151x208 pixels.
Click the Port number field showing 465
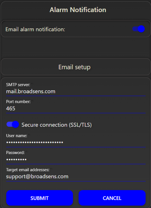(75, 109)
